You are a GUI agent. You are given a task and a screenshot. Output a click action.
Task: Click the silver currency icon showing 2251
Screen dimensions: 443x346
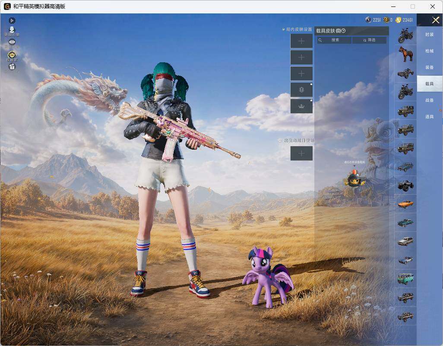368,20
